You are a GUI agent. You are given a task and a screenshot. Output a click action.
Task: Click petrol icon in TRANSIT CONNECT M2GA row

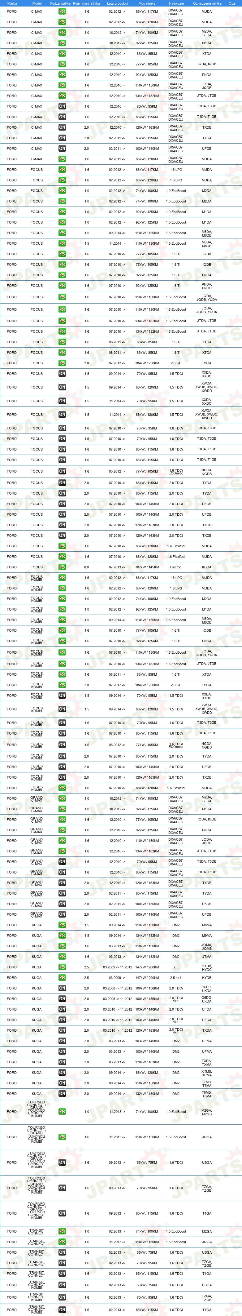pyautogui.click(x=62, y=1231)
